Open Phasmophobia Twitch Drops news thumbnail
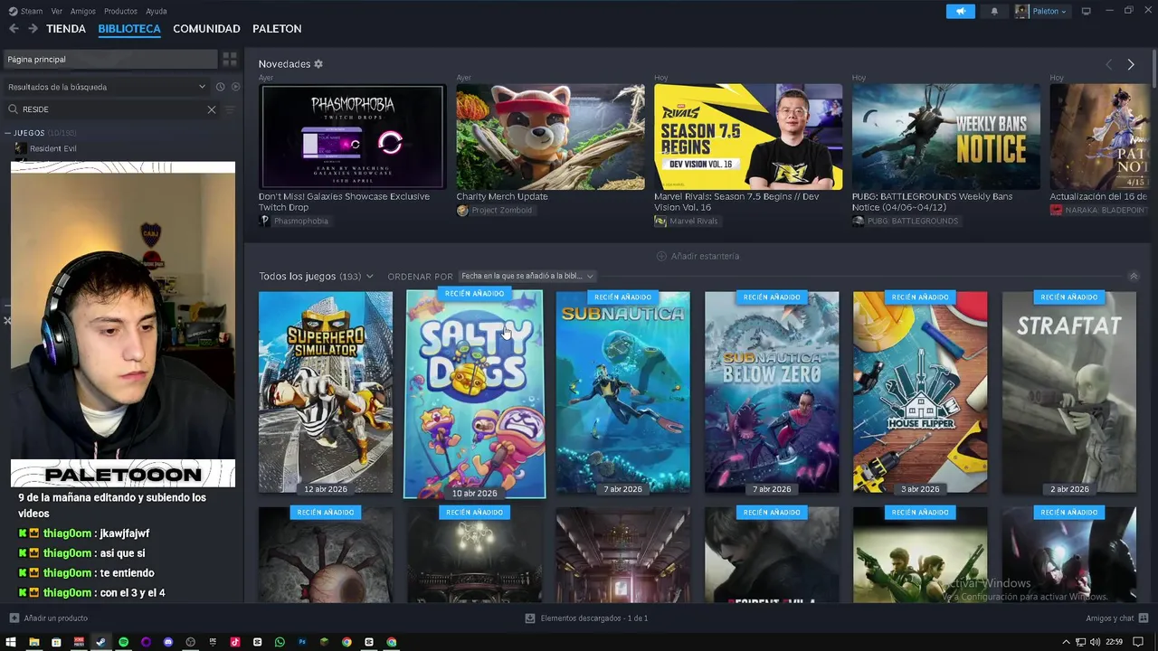1158x651 pixels. coord(352,137)
